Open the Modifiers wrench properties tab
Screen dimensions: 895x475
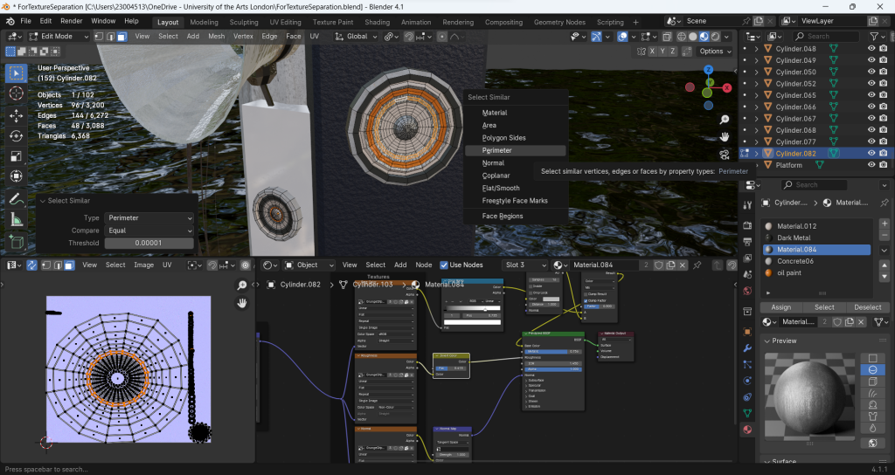747,348
